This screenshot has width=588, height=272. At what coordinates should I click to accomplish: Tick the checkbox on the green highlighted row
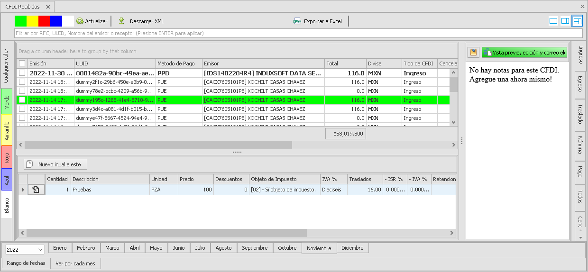[x=22, y=100]
